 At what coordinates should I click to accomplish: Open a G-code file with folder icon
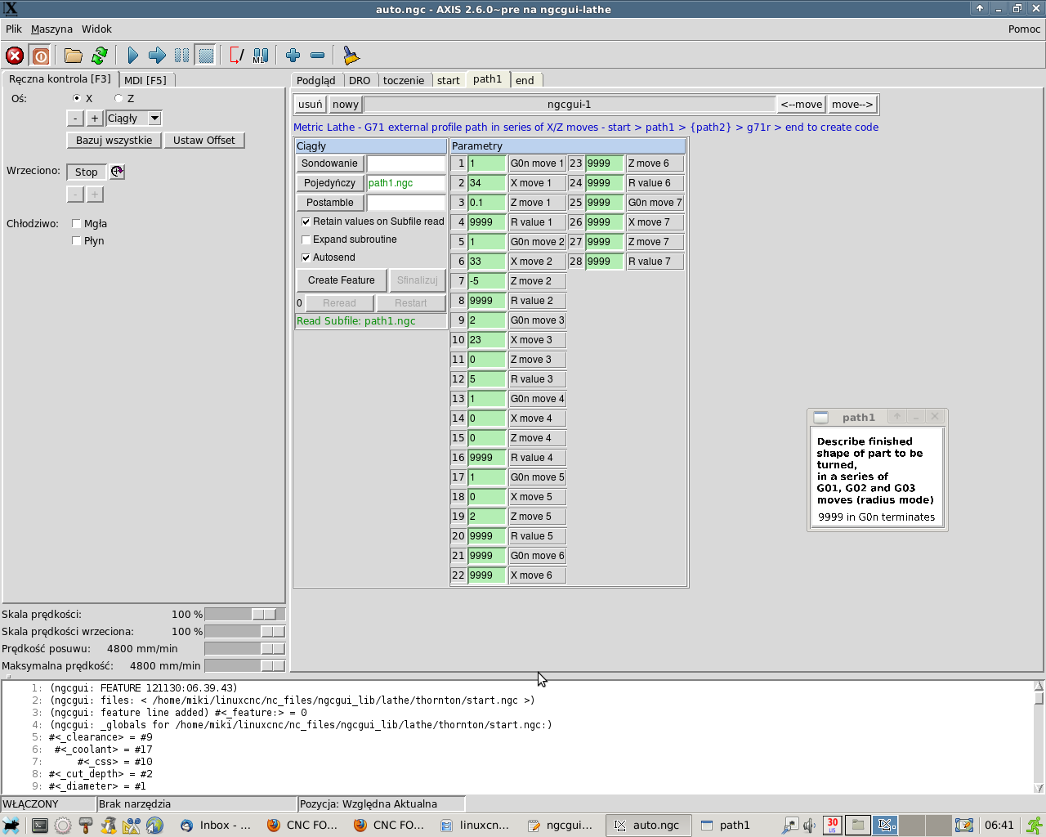point(74,56)
